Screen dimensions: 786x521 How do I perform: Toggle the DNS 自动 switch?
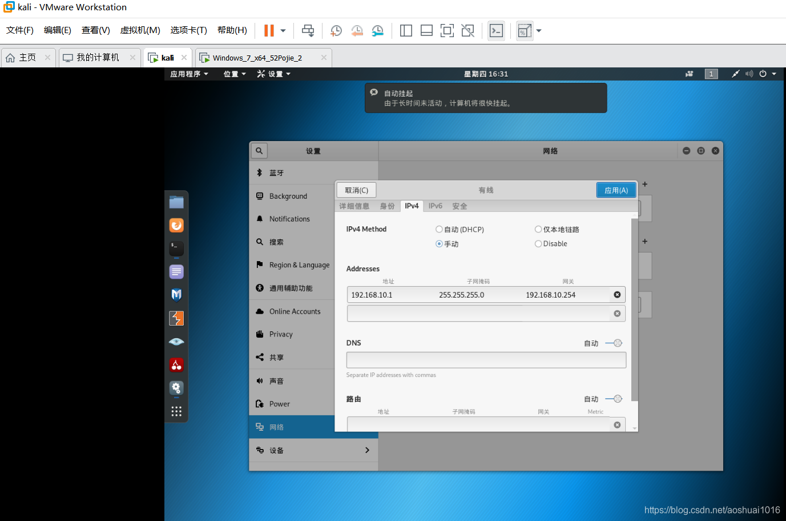pyautogui.click(x=614, y=343)
